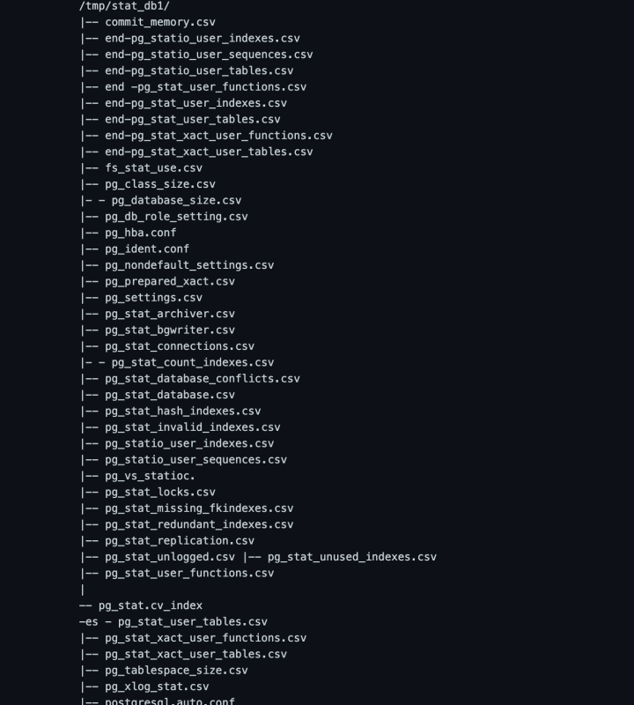Click fs_stat_use.csv in the listing

pyautogui.click(x=153, y=168)
